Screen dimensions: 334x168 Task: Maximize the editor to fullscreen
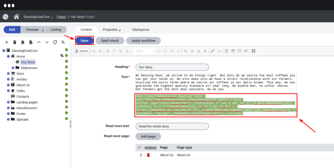click(253, 51)
